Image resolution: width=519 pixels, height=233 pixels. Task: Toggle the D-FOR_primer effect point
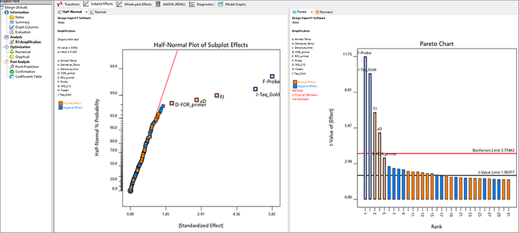coord(171,104)
